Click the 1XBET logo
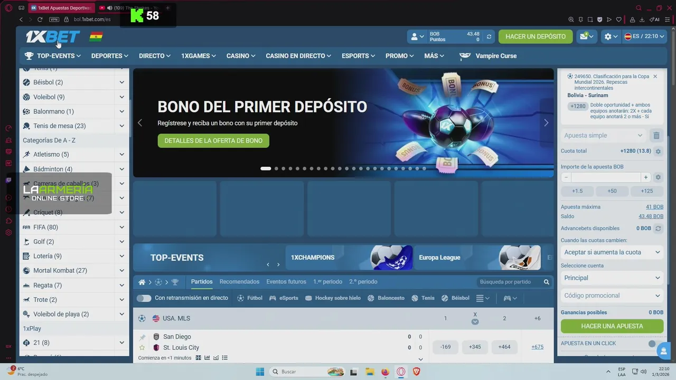The height and width of the screenshot is (380, 676). 53,36
